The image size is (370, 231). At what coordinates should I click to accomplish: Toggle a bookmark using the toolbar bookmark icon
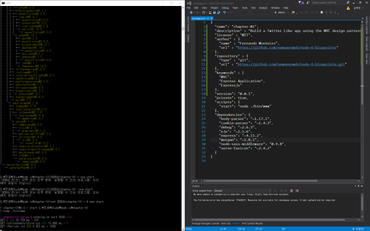coord(321,12)
